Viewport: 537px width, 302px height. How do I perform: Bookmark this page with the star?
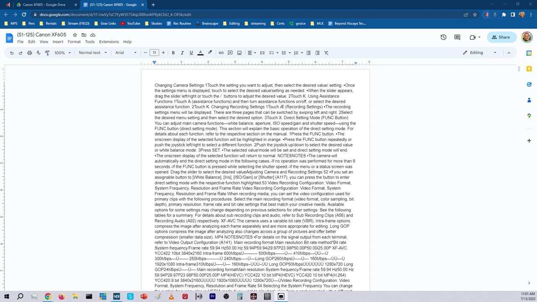coord(475,14)
